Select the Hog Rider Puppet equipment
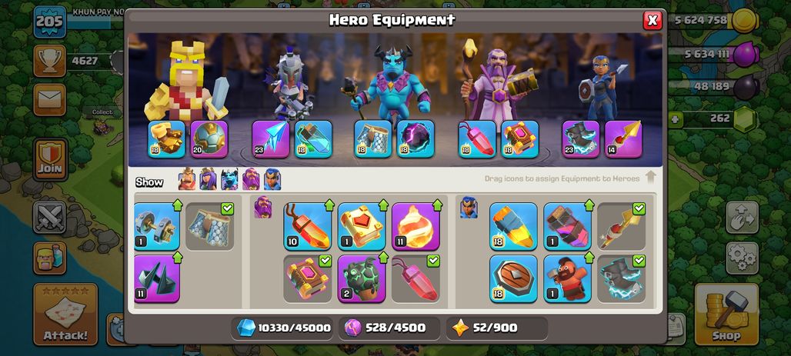791x356 pixels. (x=567, y=278)
